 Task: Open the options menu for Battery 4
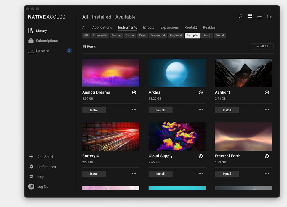pyautogui.click(x=134, y=173)
